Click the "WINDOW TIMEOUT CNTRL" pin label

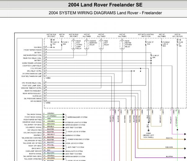[x=31, y=88]
